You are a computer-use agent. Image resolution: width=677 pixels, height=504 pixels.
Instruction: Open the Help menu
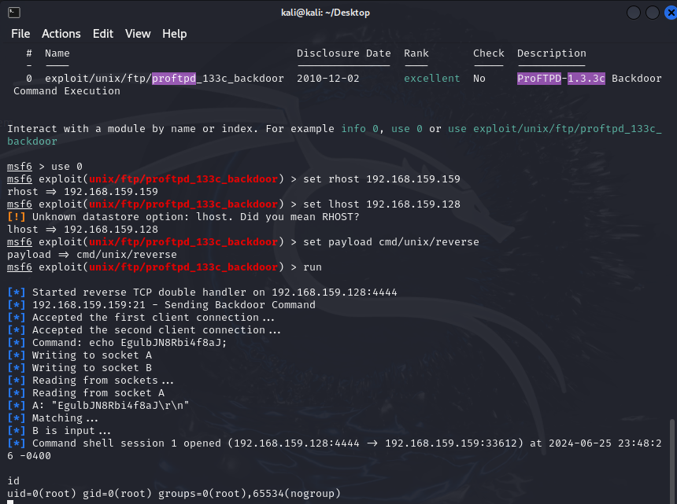point(175,34)
